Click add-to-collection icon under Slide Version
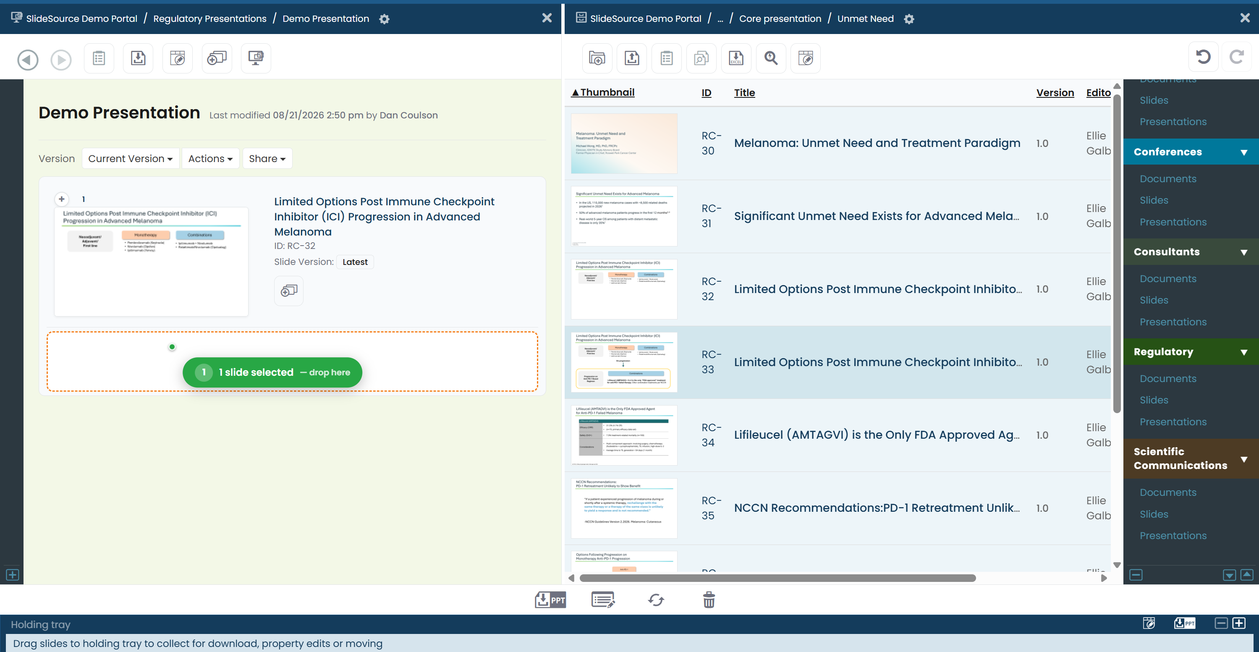This screenshot has height=652, width=1259. click(x=289, y=291)
